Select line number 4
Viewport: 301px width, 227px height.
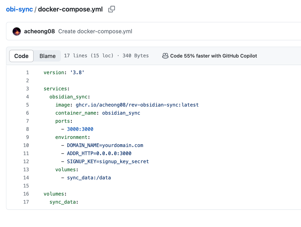27,97
